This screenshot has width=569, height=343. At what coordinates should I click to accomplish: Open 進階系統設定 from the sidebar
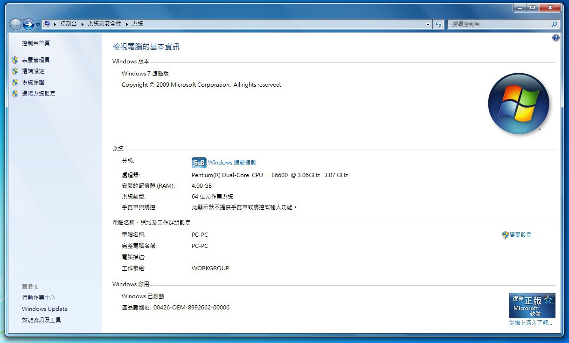click(39, 94)
